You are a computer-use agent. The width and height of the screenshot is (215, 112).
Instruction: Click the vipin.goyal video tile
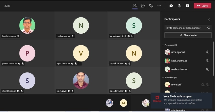click(x=81, y=81)
